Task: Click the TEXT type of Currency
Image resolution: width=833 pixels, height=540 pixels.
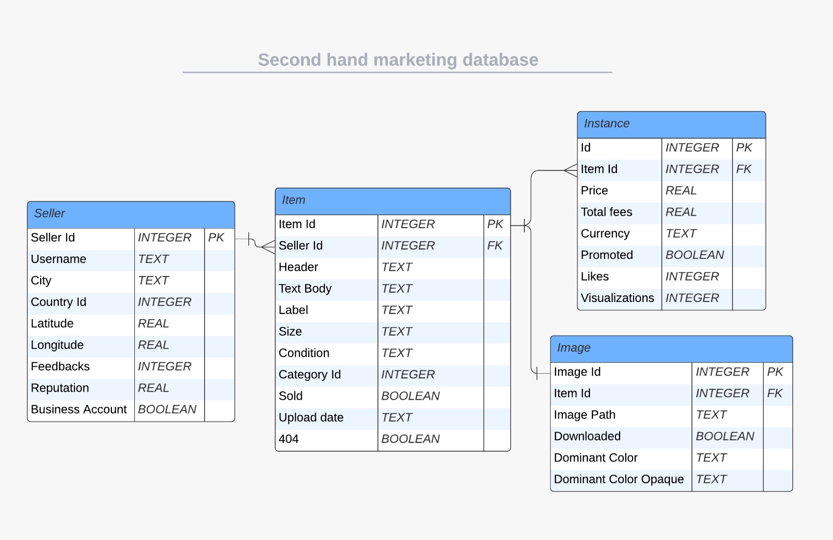Action: (x=681, y=233)
